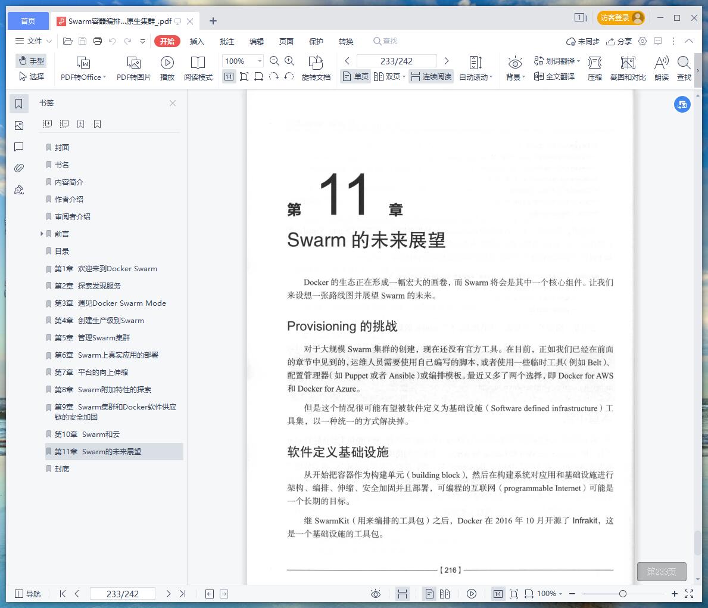Image resolution: width=708 pixels, height=608 pixels.
Task: Open a new tab with plus button
Action: click(x=213, y=21)
